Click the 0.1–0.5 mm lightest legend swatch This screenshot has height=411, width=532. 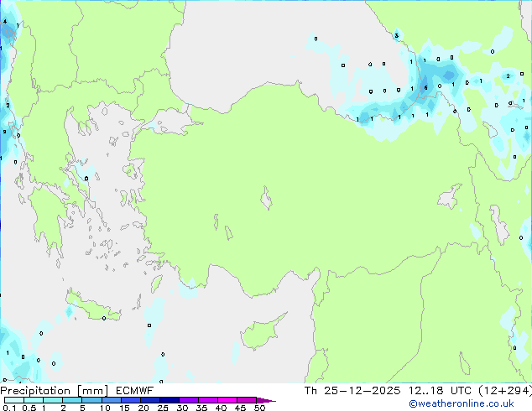(14, 400)
